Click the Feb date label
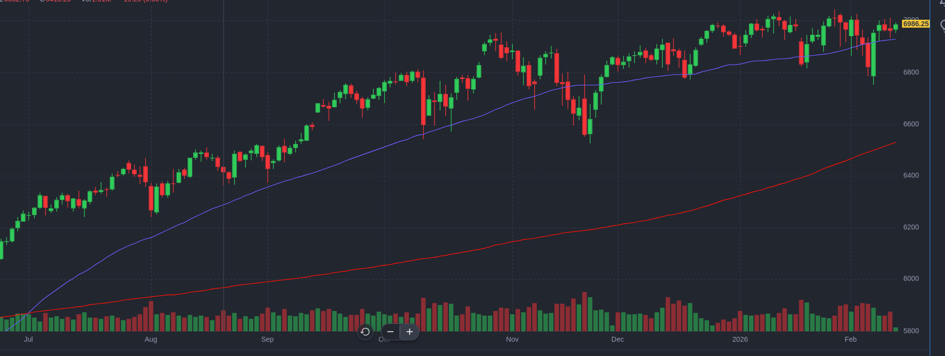945x356 pixels. (x=850, y=339)
